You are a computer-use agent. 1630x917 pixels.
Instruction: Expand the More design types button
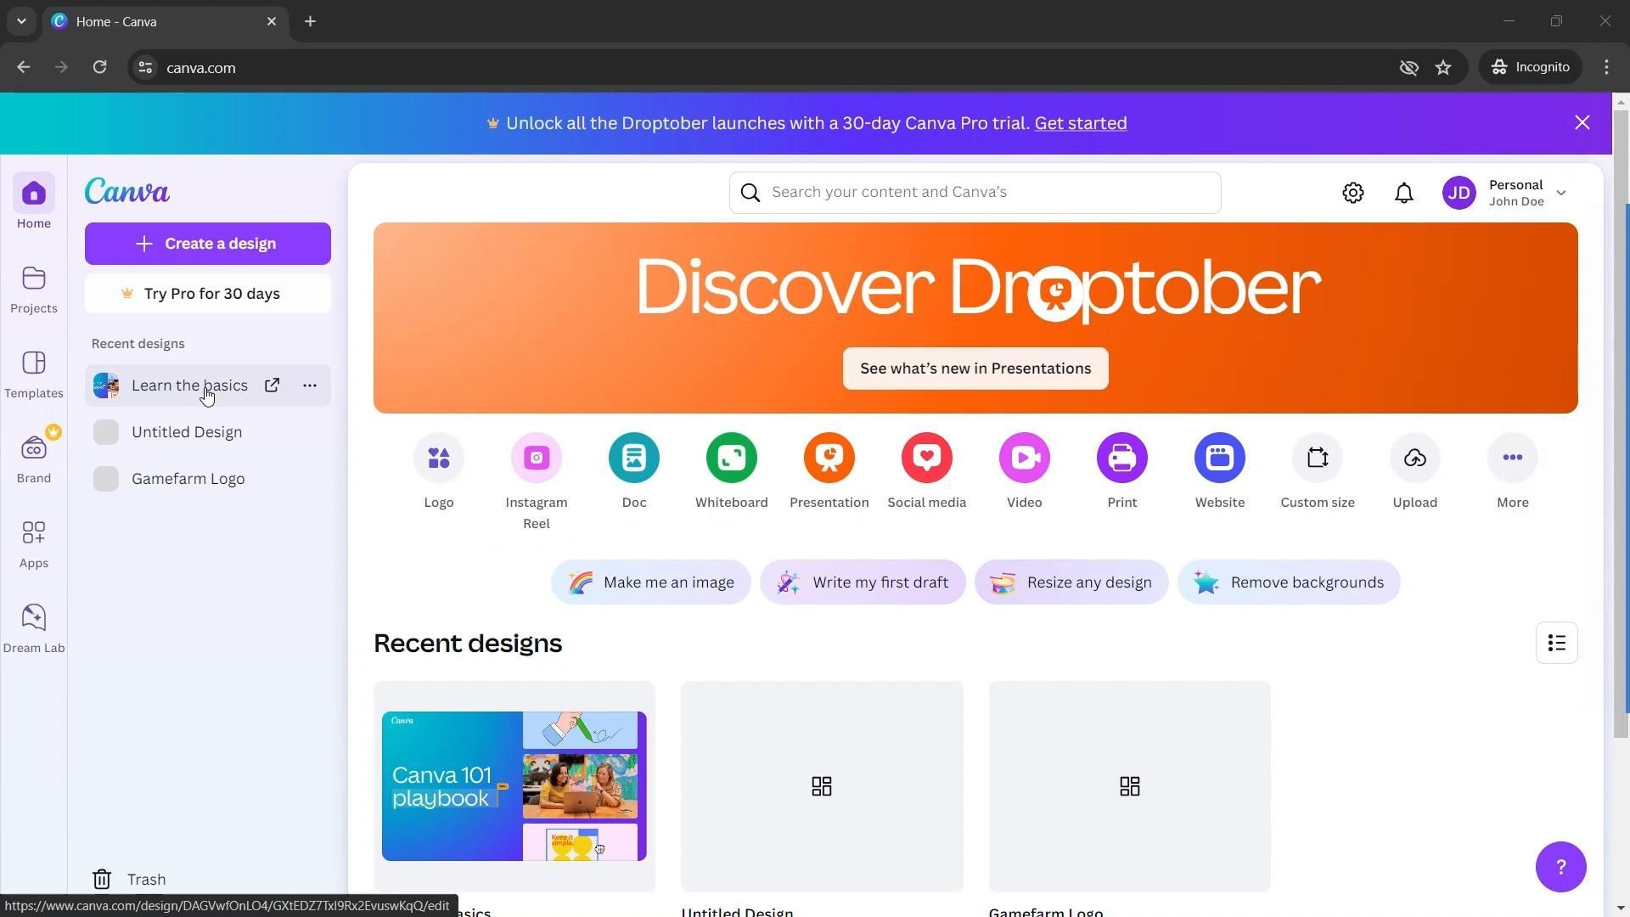[x=1512, y=458]
